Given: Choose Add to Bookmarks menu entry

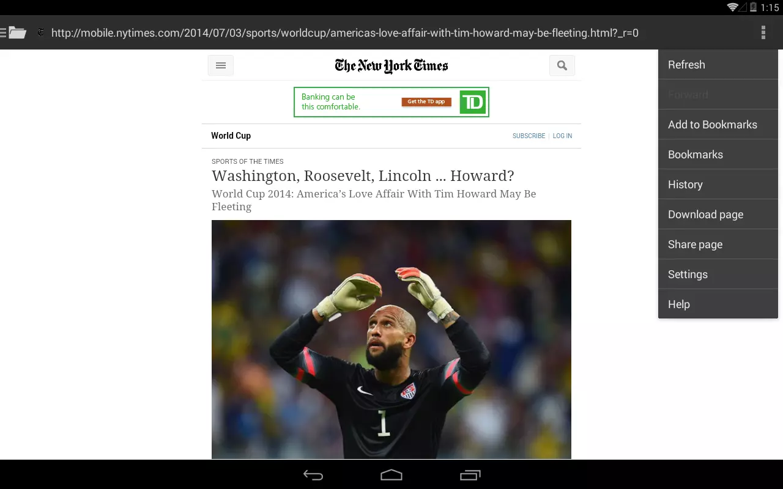Looking at the screenshot, I should [718, 125].
